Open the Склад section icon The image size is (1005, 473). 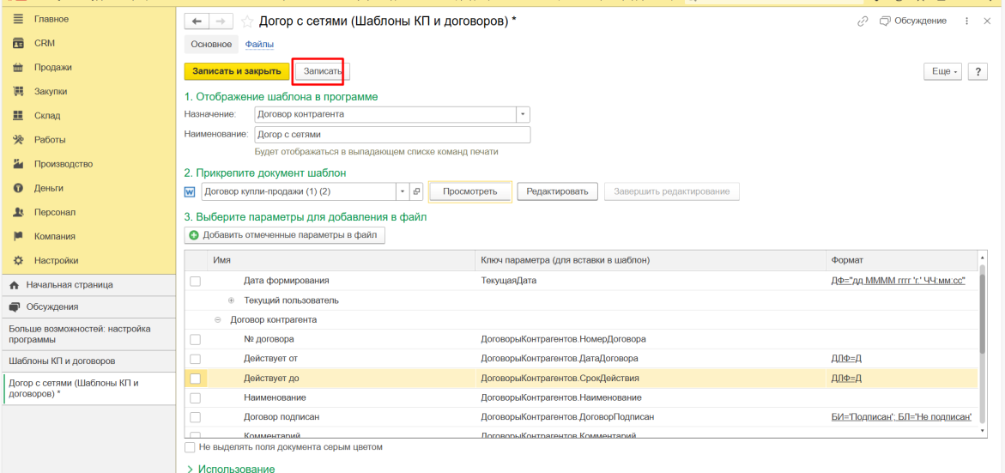pyautogui.click(x=17, y=115)
